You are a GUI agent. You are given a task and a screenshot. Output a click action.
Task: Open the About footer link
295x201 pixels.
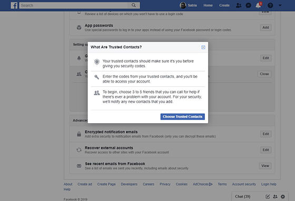point(68,184)
